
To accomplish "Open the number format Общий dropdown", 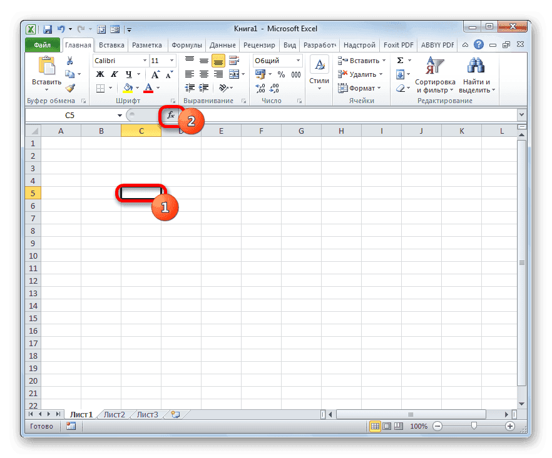I will (277, 60).
